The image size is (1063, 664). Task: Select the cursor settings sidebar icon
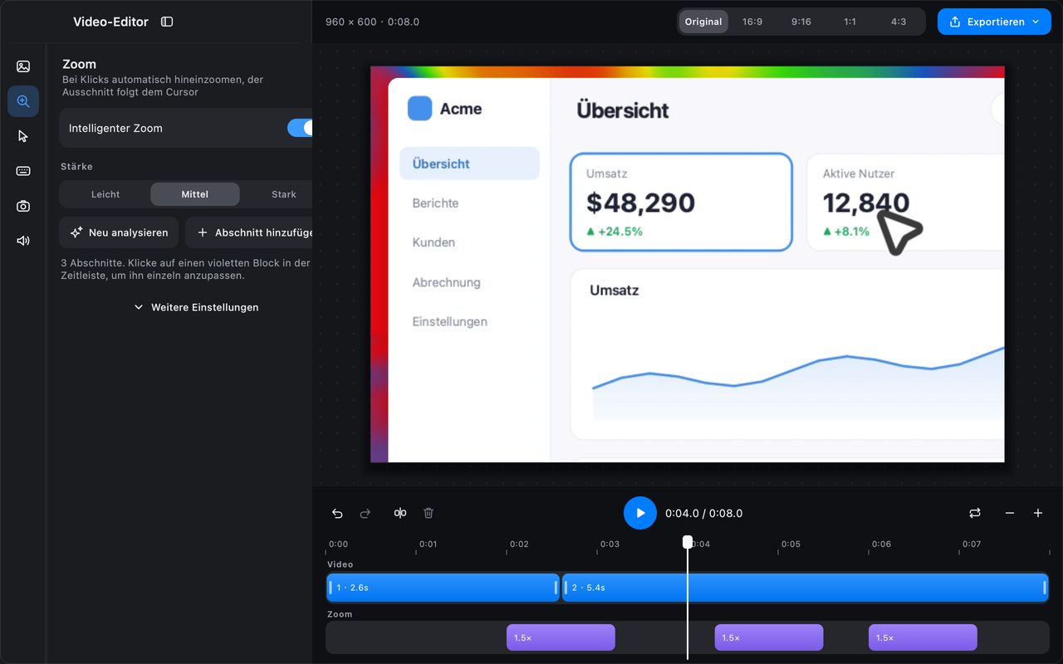23,136
